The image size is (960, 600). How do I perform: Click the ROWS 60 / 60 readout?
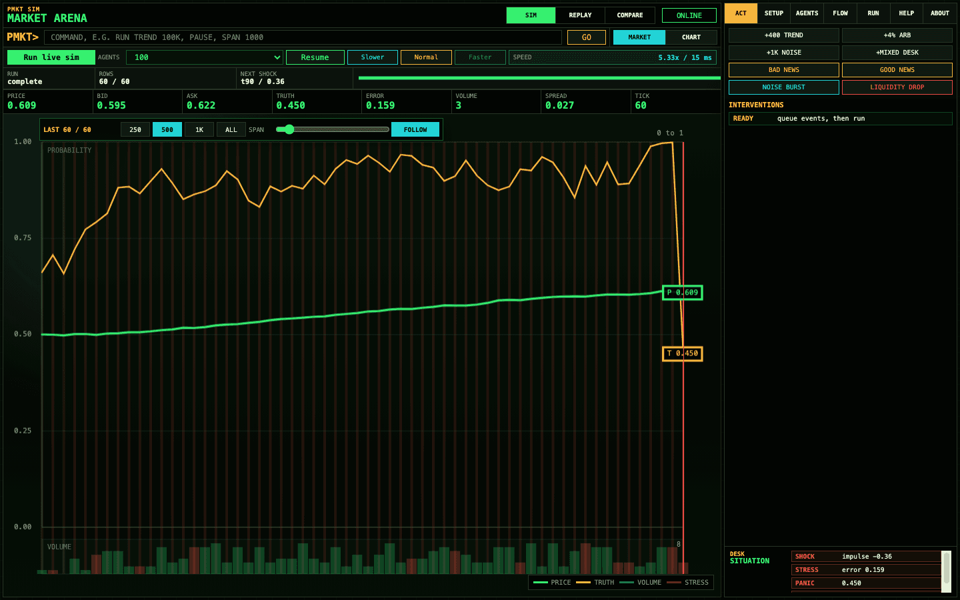pos(165,78)
